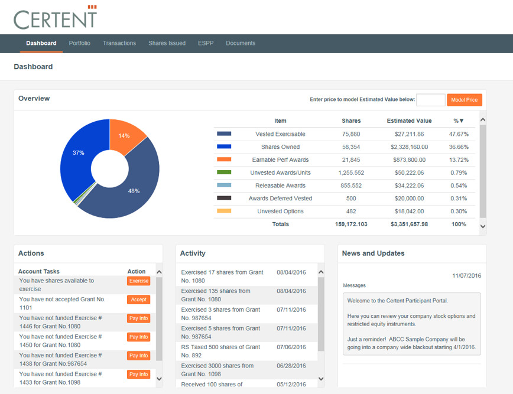513x394 pixels.
Task: Click the 'Exercised 5 shares from Grant' activity
Action: coord(220,332)
